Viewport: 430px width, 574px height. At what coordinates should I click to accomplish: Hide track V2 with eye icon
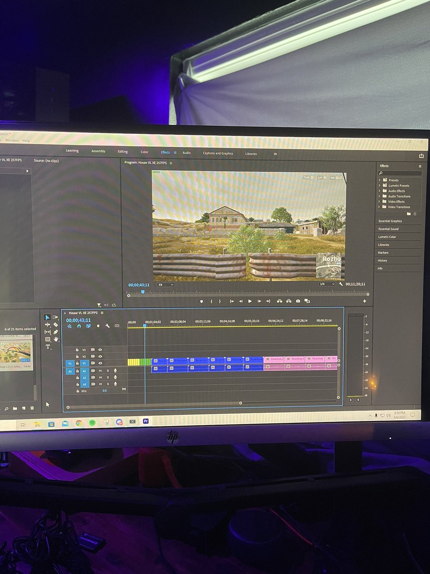[100, 356]
